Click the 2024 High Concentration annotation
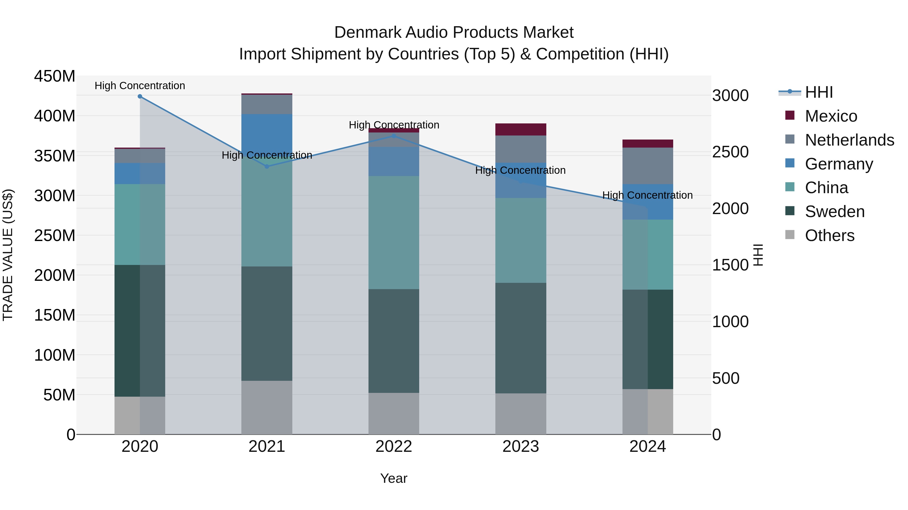Image resolution: width=908 pixels, height=510 pixels. pyautogui.click(x=647, y=195)
